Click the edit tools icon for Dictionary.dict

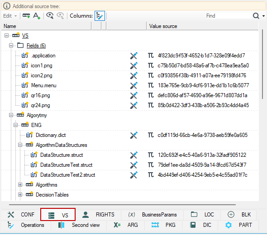(x=134, y=135)
